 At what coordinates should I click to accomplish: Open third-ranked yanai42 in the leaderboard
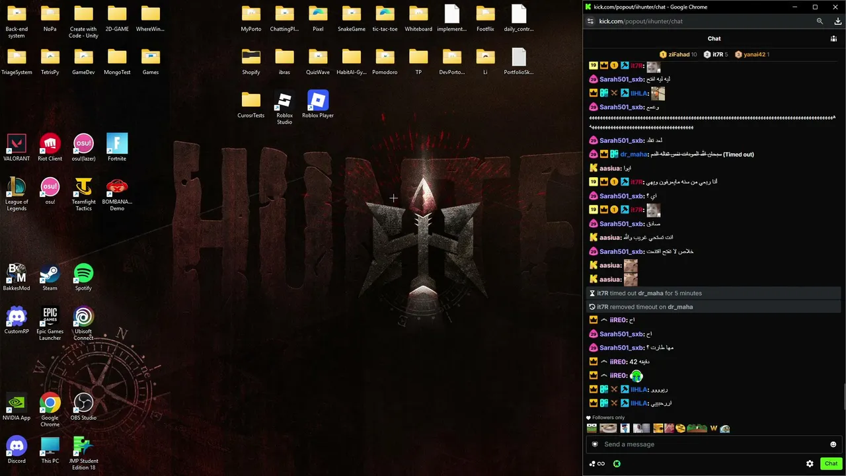coord(752,54)
